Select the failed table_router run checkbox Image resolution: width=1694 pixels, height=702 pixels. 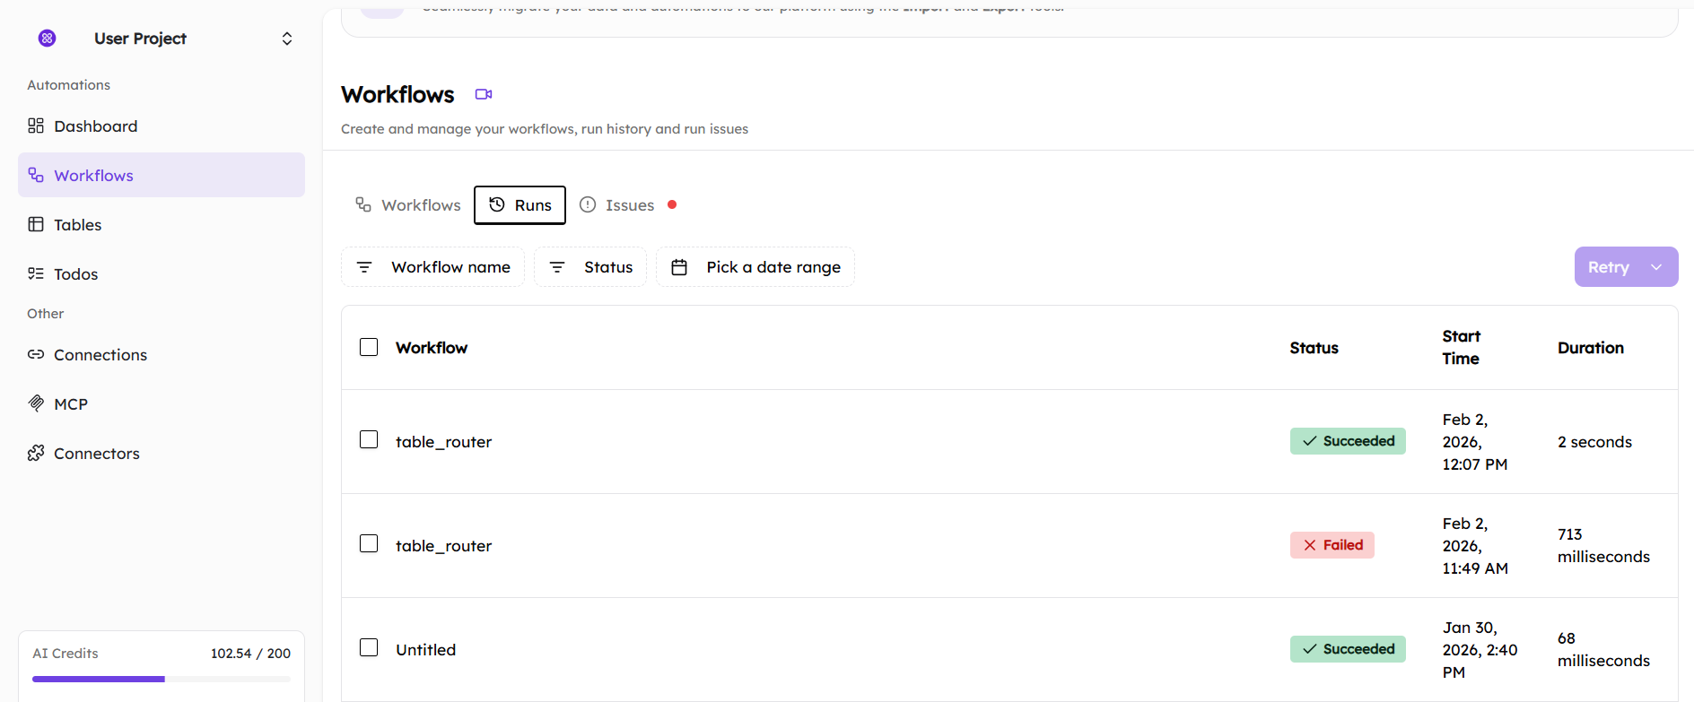click(x=369, y=544)
